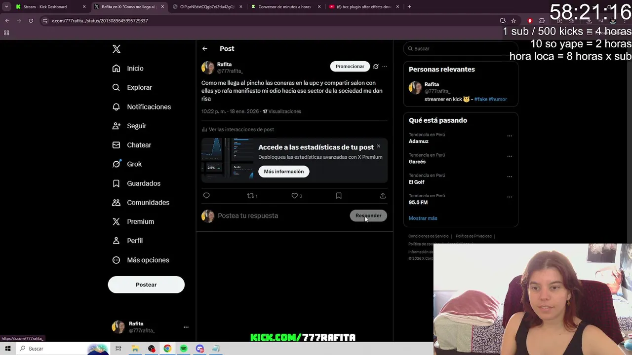Viewport: 632px width, 355px height.
Task: Open Condiciones de Servicio link
Action: (x=429, y=236)
